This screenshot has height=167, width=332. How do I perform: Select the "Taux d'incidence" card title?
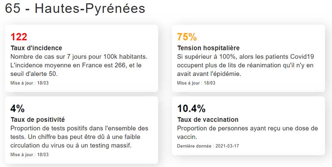pos(37,48)
